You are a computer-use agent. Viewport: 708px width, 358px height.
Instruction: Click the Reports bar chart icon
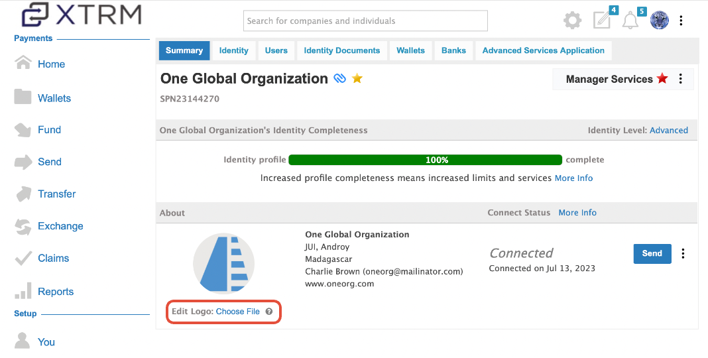pyautogui.click(x=23, y=291)
